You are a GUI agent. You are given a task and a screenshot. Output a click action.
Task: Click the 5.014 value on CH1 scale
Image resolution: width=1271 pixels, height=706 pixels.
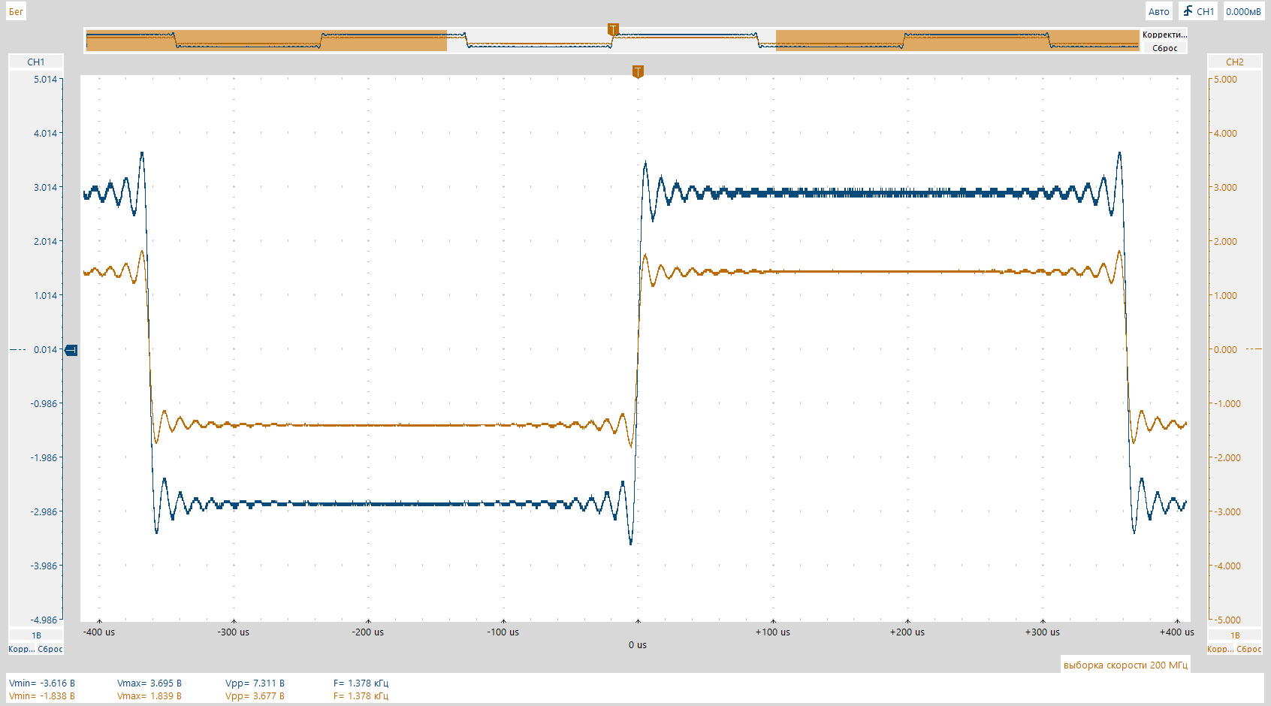[45, 79]
